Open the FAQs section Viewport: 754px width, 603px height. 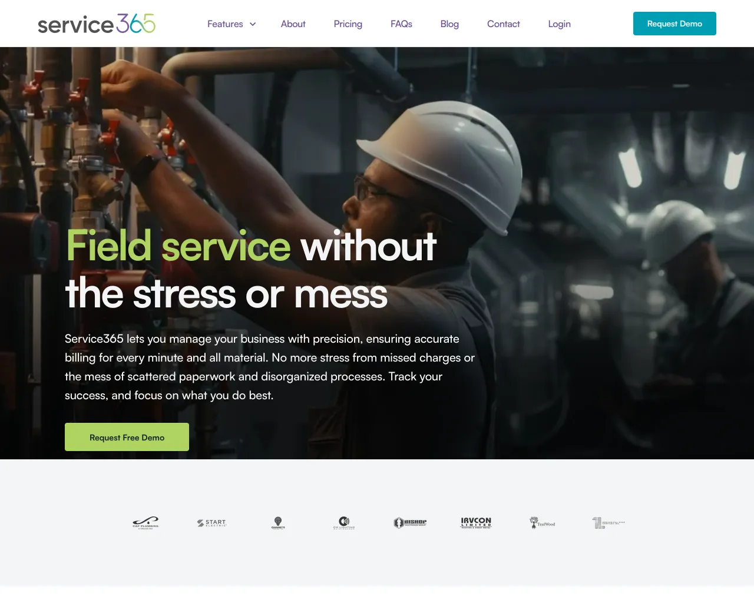[401, 24]
